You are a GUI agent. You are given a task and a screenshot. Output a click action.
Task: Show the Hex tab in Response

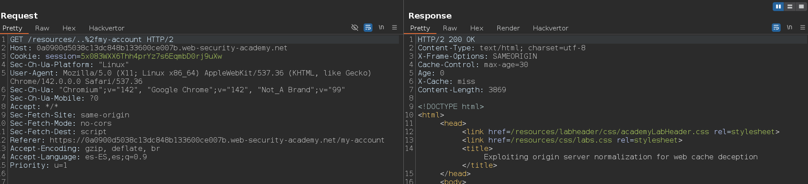click(477, 28)
